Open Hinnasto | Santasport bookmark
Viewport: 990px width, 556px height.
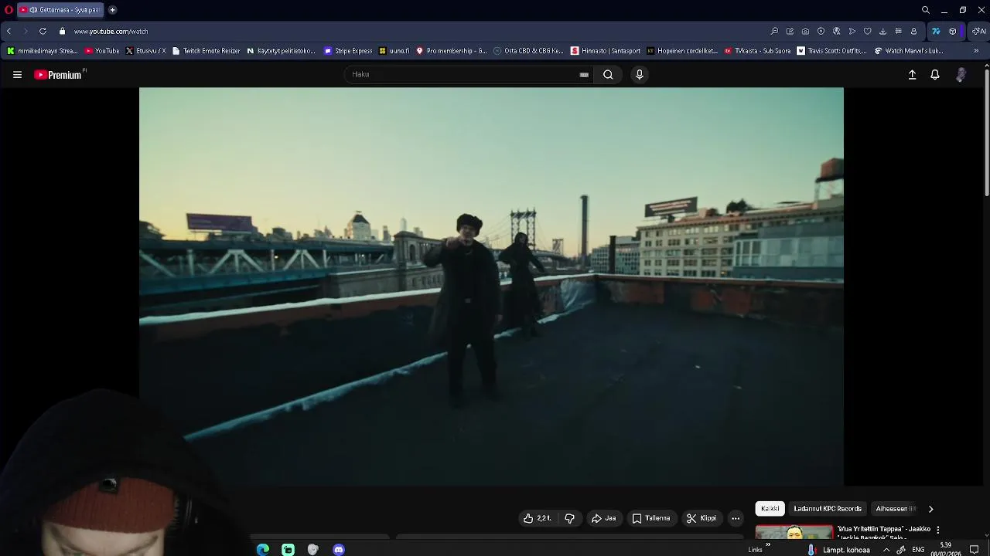(606, 51)
